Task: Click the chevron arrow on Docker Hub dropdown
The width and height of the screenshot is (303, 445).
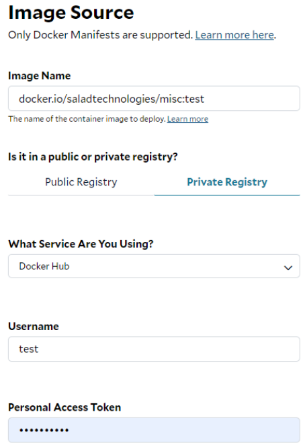Action: click(x=288, y=268)
